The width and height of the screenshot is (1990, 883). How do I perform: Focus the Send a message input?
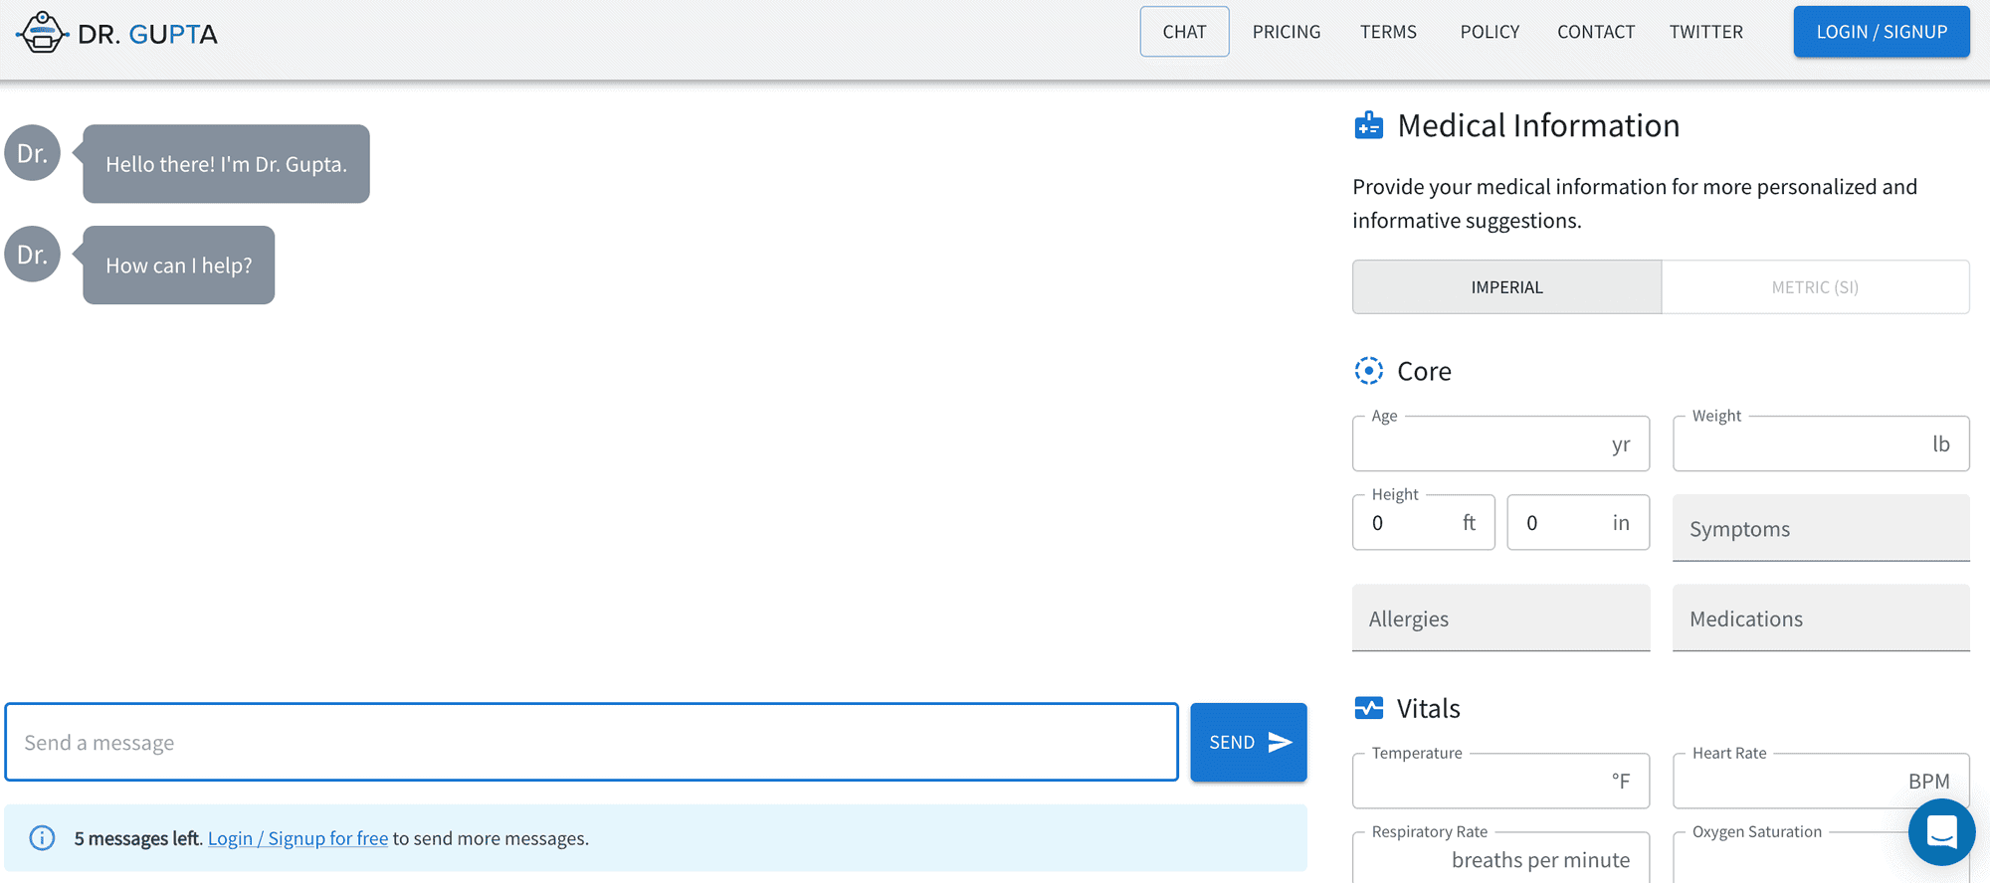click(592, 743)
